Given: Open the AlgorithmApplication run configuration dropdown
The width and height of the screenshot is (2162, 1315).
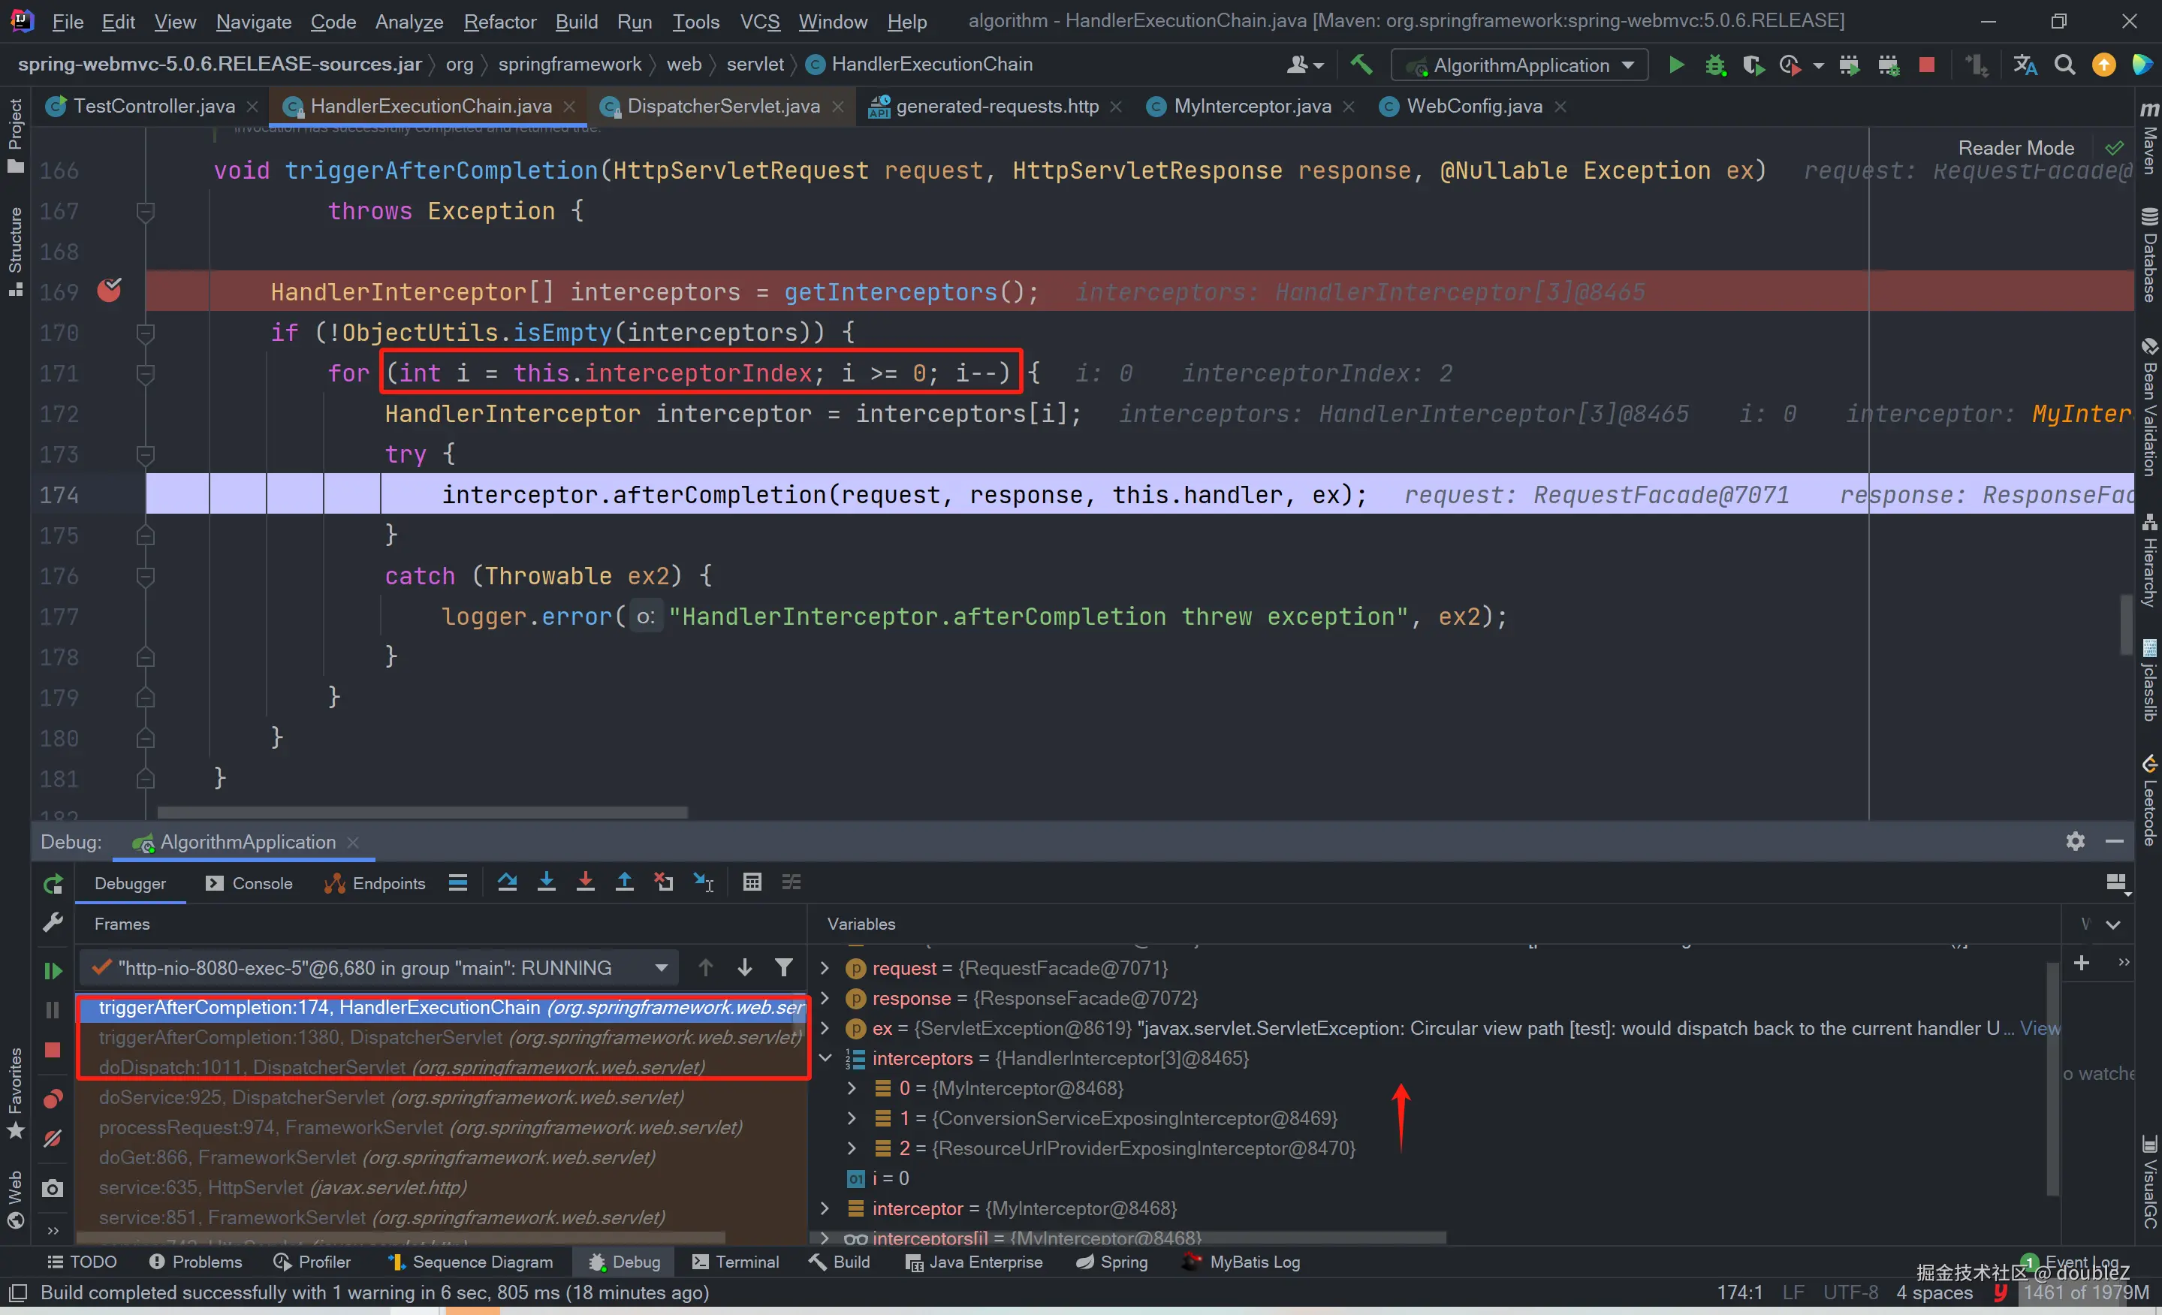Looking at the screenshot, I should point(1522,65).
